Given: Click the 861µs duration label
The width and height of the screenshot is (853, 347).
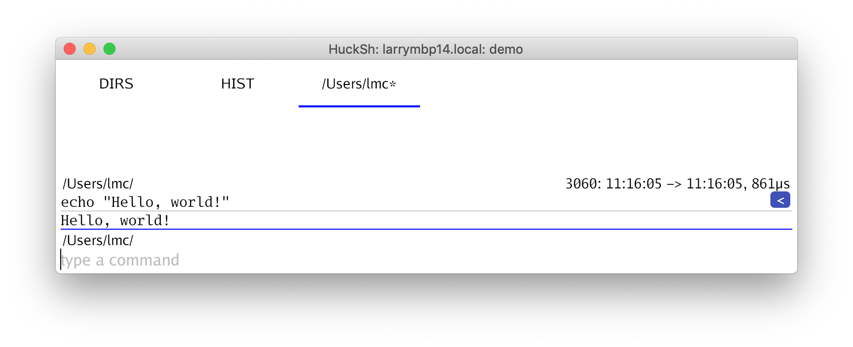Looking at the screenshot, I should [770, 184].
